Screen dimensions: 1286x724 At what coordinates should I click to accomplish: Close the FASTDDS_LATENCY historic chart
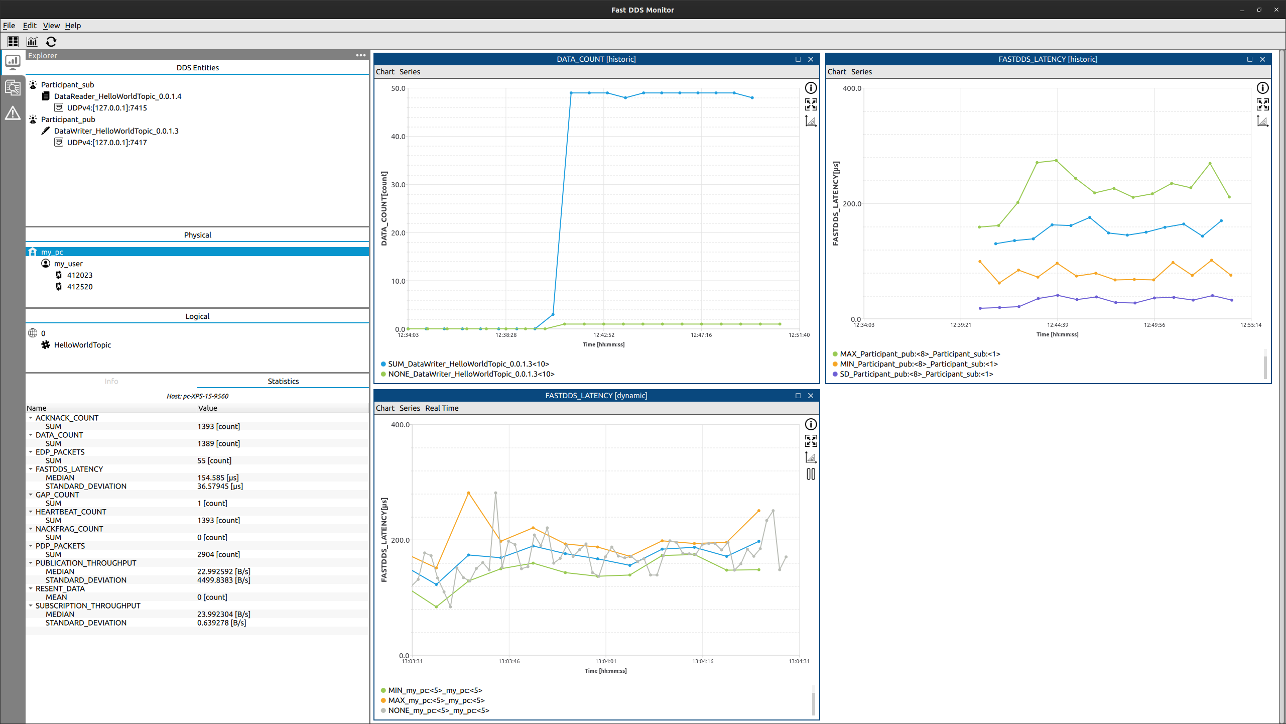pyautogui.click(x=1262, y=59)
